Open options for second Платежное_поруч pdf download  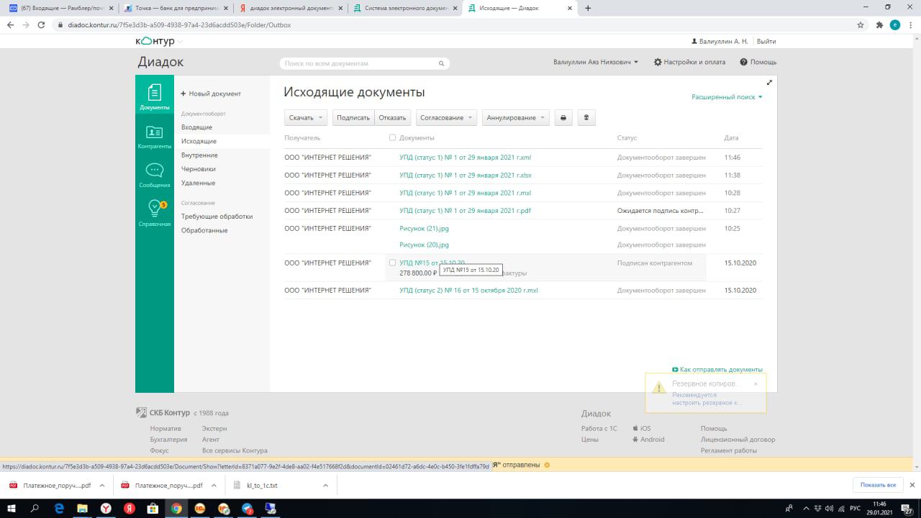[x=214, y=486]
